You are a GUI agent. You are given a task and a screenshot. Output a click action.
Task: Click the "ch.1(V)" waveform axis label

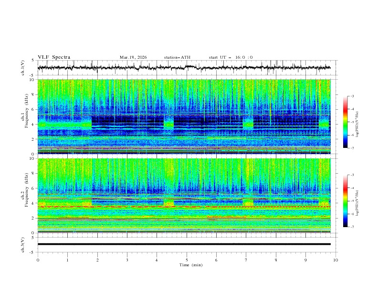coord(23,68)
